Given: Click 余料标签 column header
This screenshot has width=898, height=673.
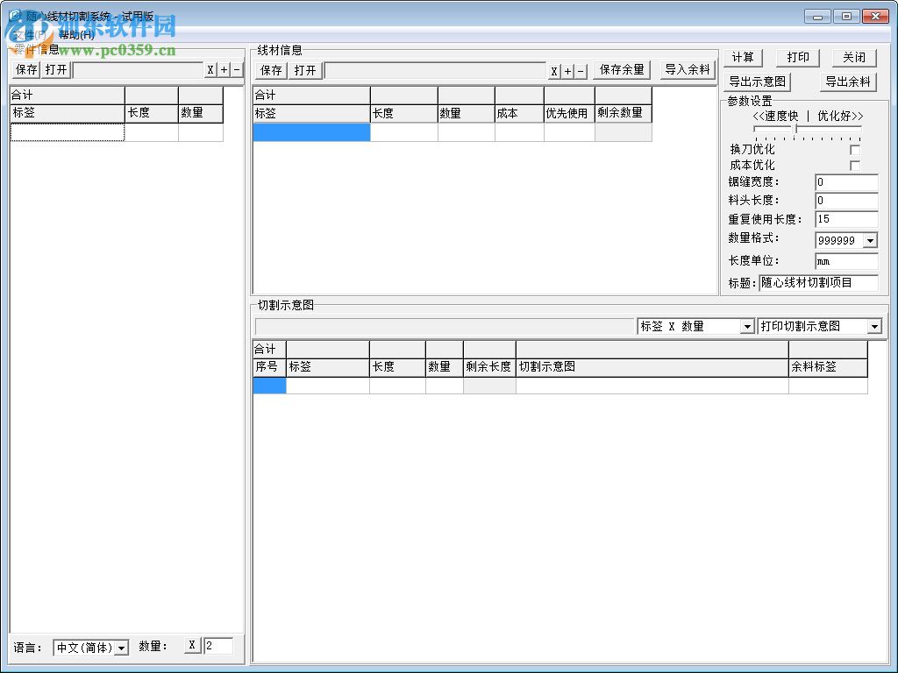Looking at the screenshot, I should click(x=828, y=367).
